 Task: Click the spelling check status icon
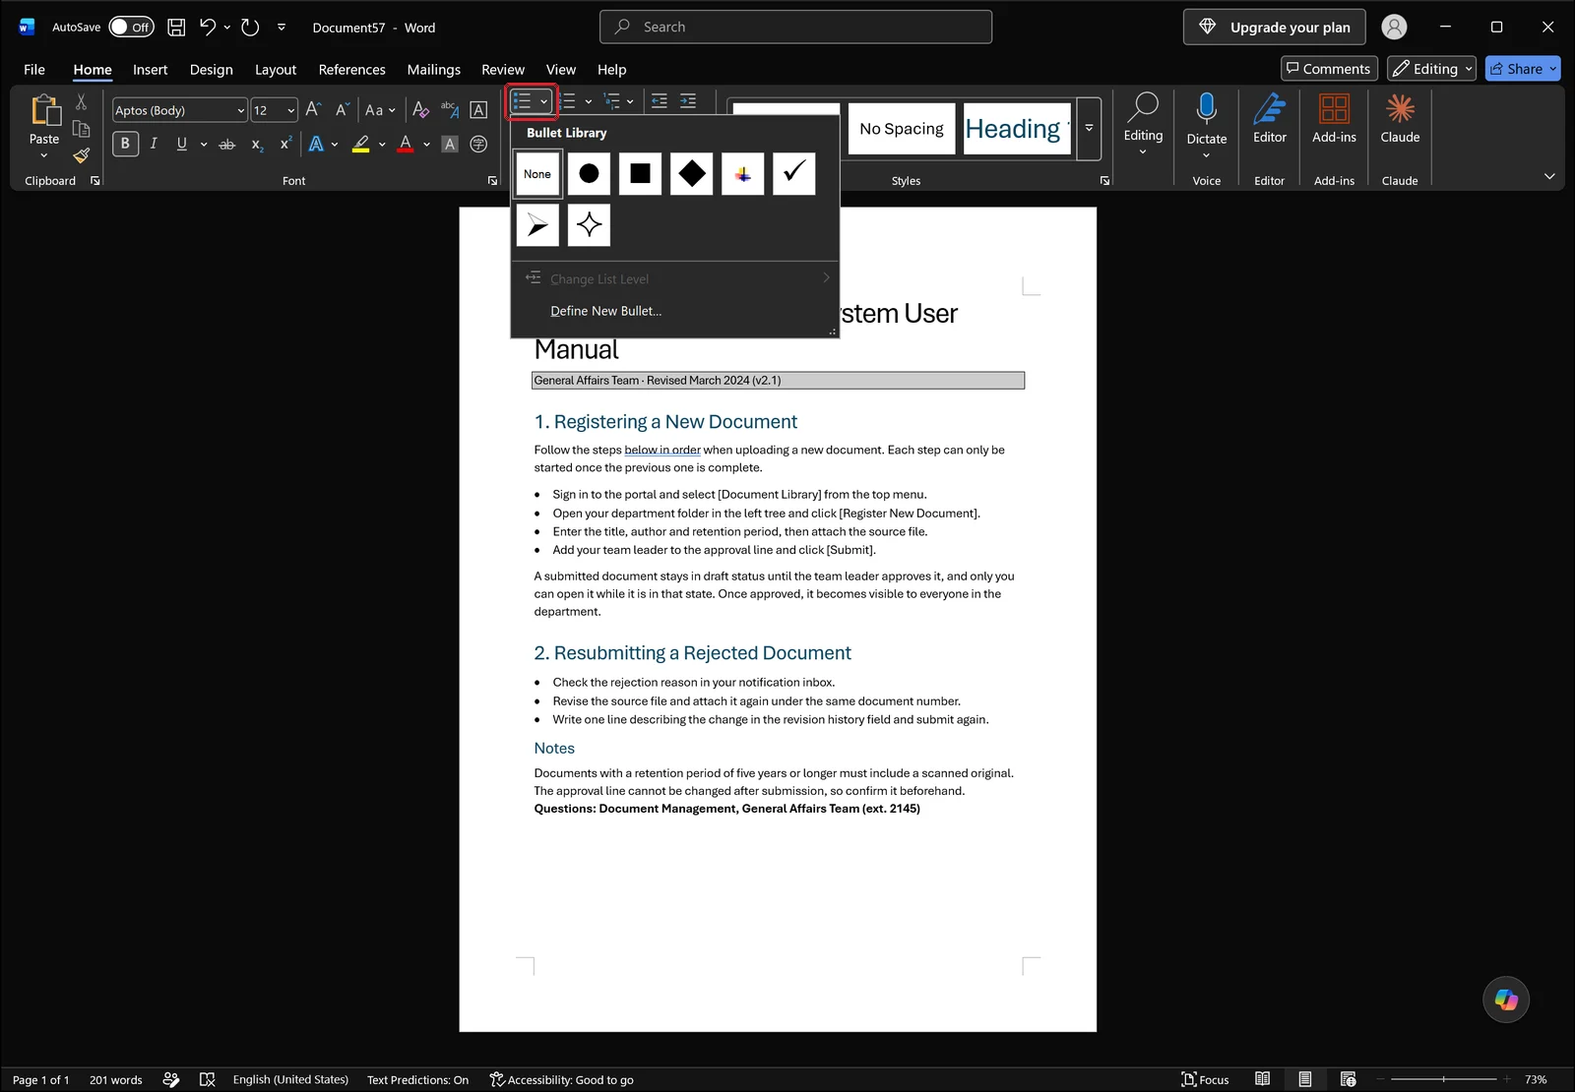pyautogui.click(x=207, y=1079)
